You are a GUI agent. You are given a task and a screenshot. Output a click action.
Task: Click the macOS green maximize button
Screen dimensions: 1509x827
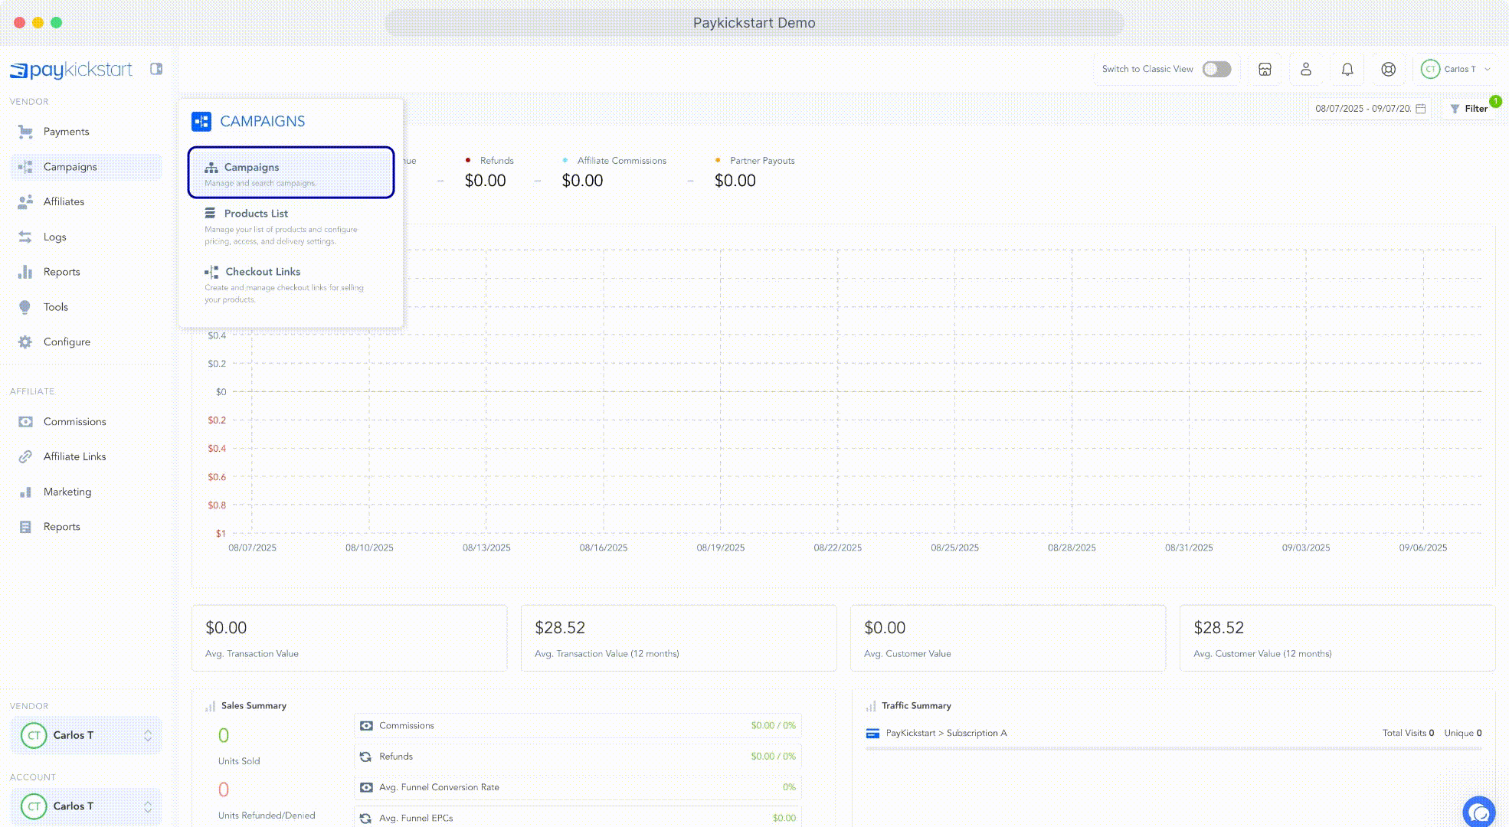point(56,22)
